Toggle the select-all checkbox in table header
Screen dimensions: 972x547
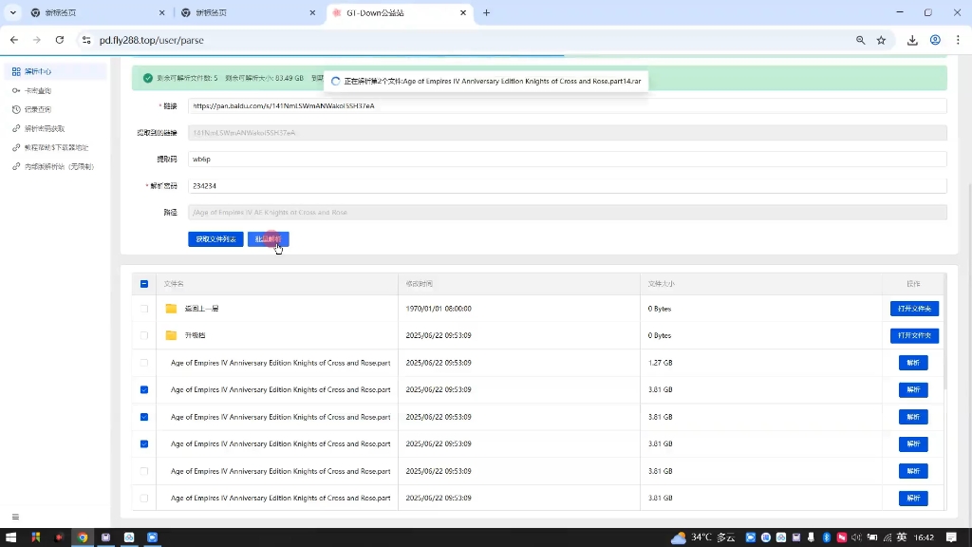pyautogui.click(x=144, y=283)
